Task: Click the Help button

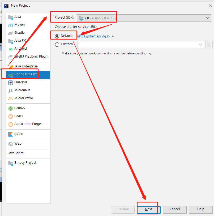Action: click(x=201, y=209)
